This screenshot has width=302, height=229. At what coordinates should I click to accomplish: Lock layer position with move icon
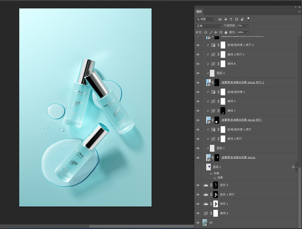[216, 32]
